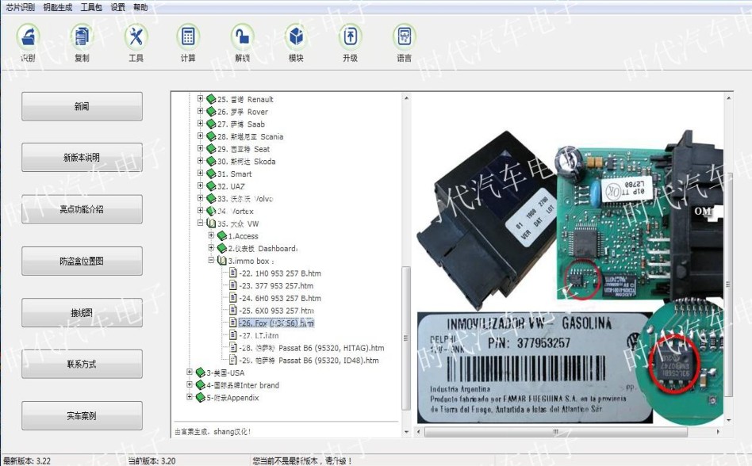Screen dimensions: 752x466
Task: Click the image panel horizontal scrollbar thumb
Action: coord(555,431)
